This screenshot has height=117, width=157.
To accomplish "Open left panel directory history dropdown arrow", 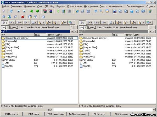I will pos(76,31).
